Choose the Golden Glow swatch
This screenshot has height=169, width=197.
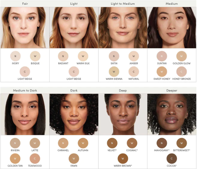[x=182, y=56]
